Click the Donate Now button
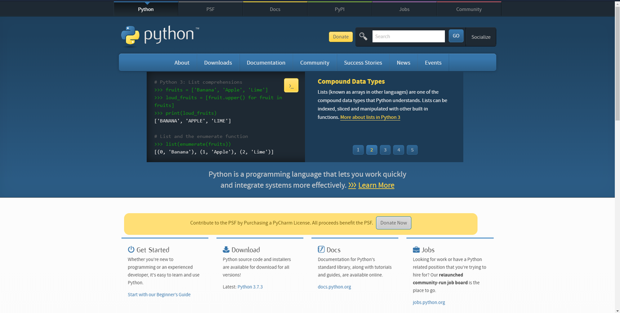The image size is (620, 313). 394,223
